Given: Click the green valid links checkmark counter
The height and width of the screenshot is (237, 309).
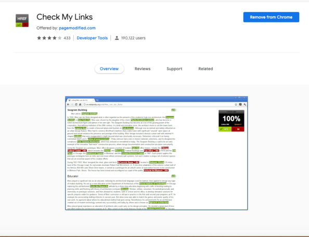Looking at the screenshot, I should (x=225, y=129).
